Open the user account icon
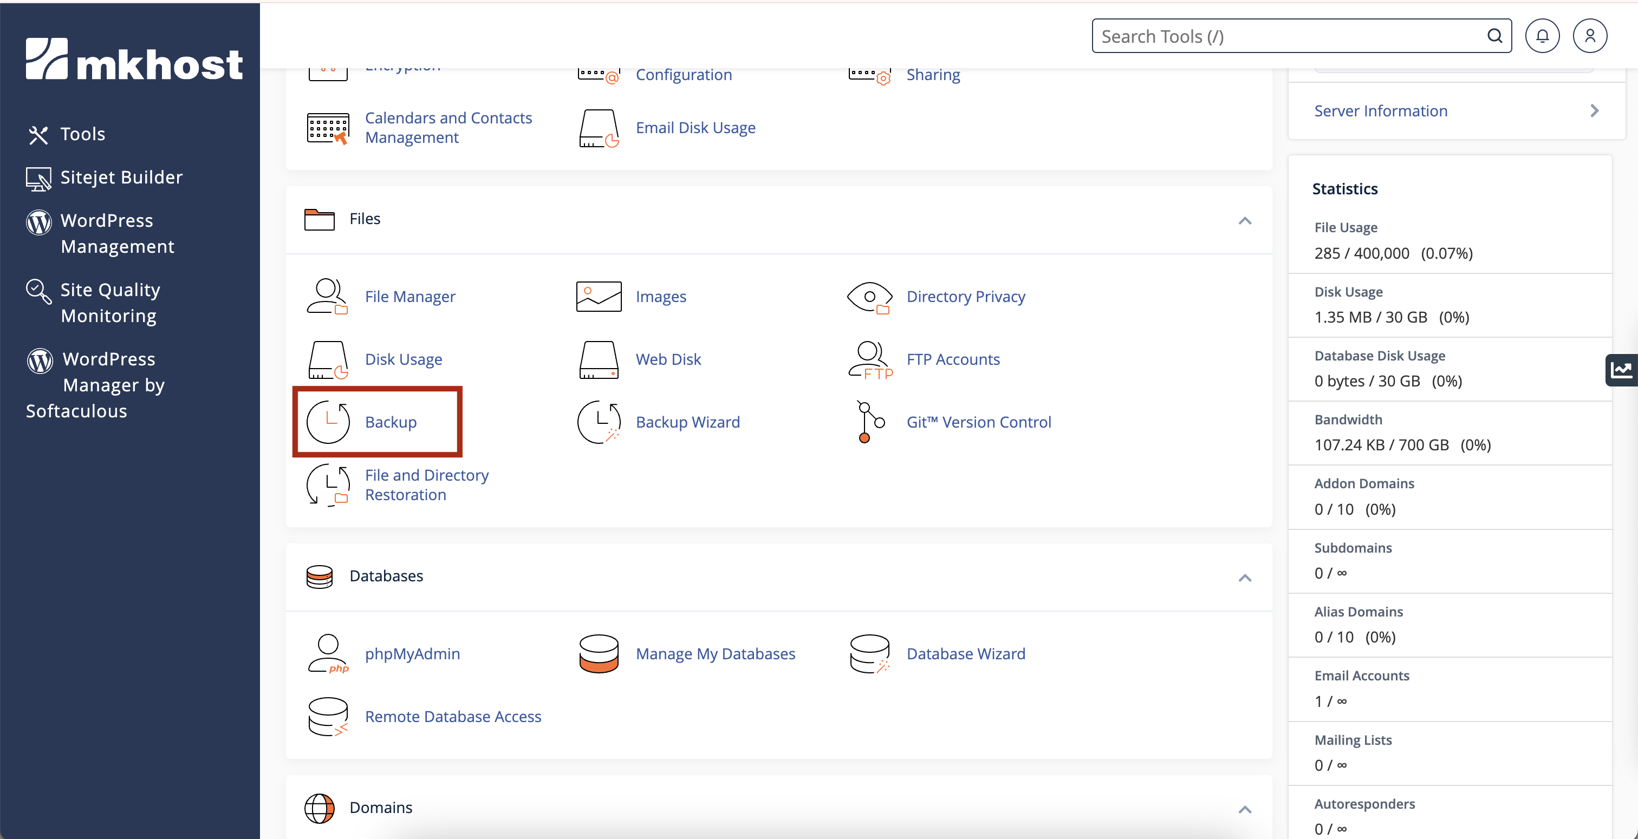The width and height of the screenshot is (1638, 839). (1590, 36)
